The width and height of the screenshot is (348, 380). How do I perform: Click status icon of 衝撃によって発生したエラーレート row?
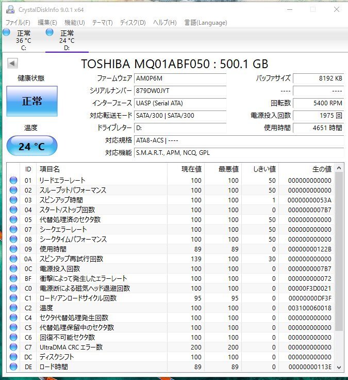pyautogui.click(x=13, y=278)
